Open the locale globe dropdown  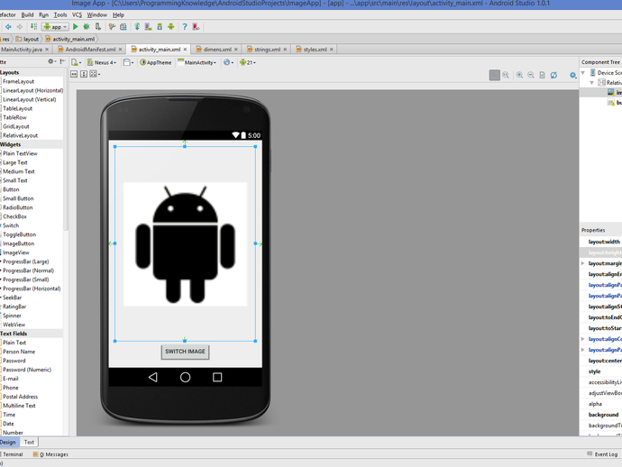click(228, 62)
